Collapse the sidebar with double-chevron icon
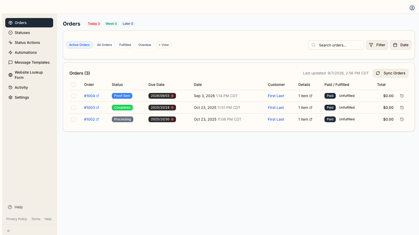Screen dimensions: 419x235 tap(8, 231)
